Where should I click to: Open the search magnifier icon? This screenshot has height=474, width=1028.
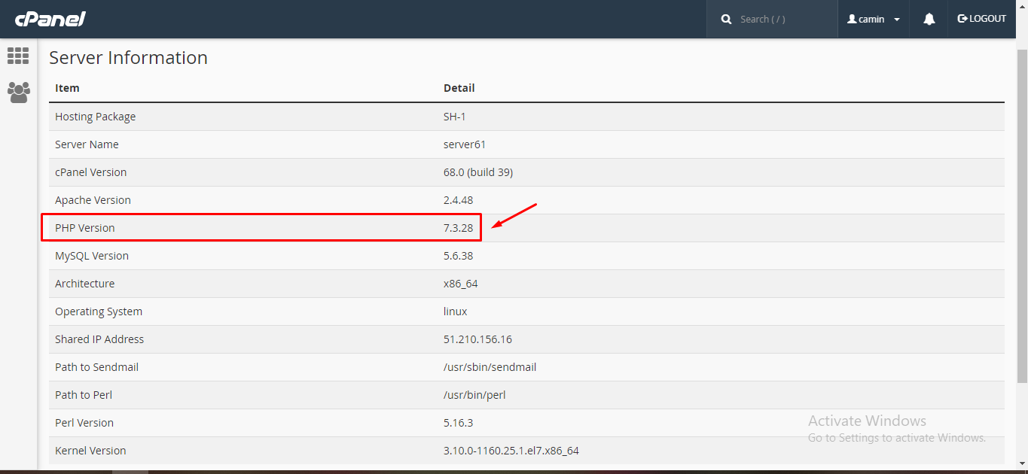coord(725,18)
